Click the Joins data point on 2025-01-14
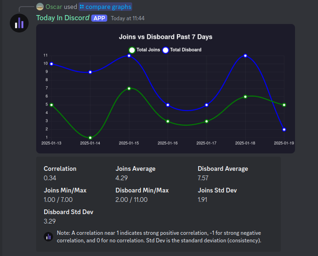This screenshot has width=318, height=256. pos(90,138)
